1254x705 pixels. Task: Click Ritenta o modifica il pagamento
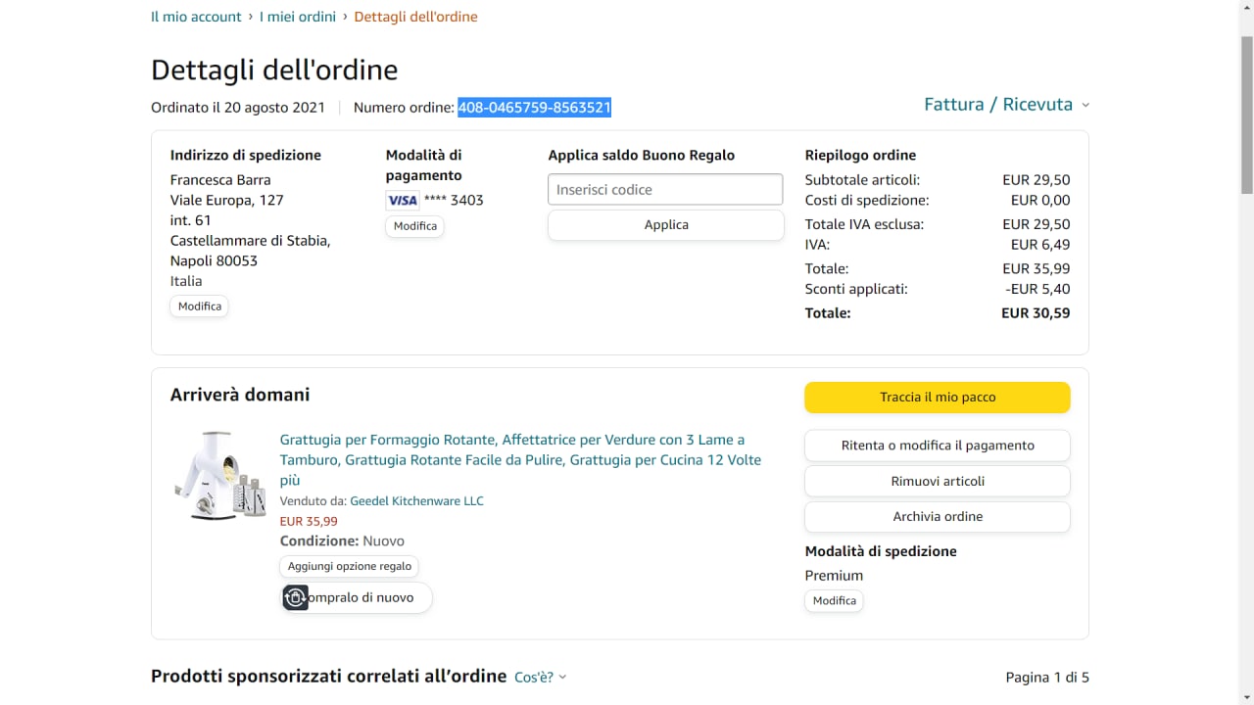tap(938, 446)
